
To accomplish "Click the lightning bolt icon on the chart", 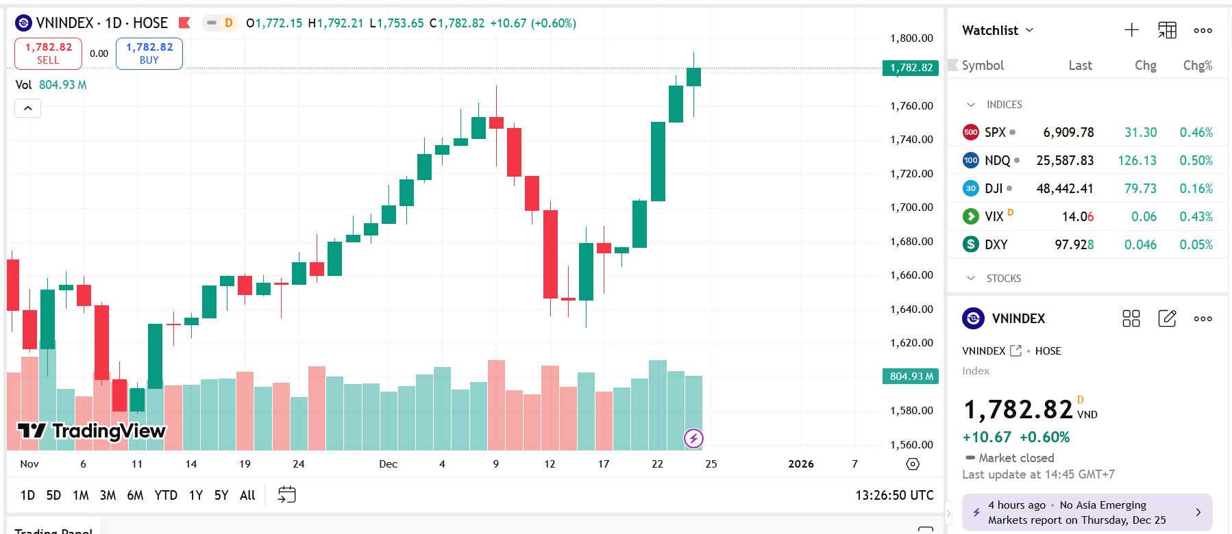I will (693, 437).
